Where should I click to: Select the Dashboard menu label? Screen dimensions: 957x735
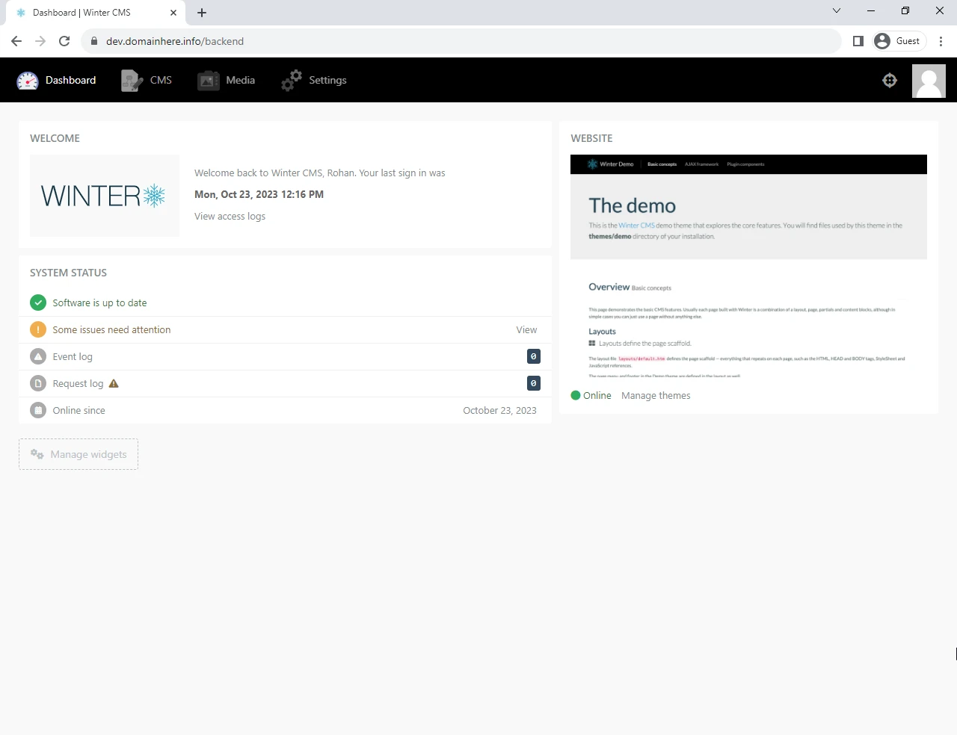[70, 80]
